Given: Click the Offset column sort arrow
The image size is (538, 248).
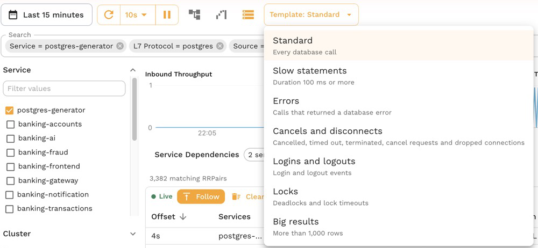Looking at the screenshot, I should [x=183, y=217].
